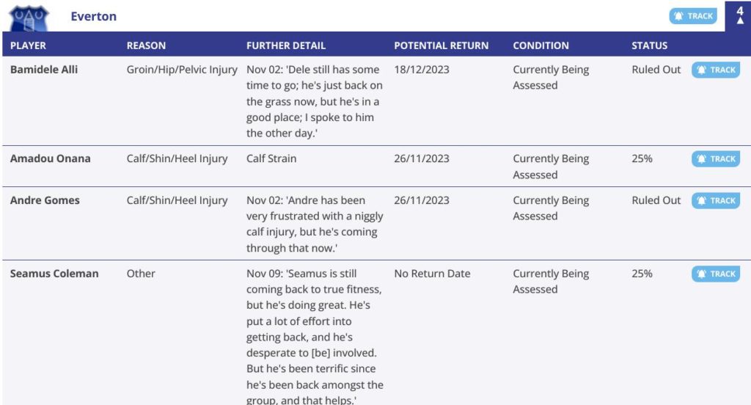Screen dimensions: 751x405
Task: Track Seamus Coleman injury updates
Action: click(x=716, y=274)
